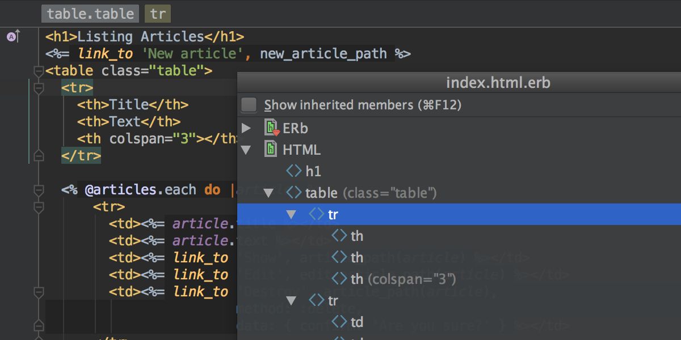Toggle fold marker at @articles.each line
This screenshot has height=340, width=681.
tap(39, 189)
